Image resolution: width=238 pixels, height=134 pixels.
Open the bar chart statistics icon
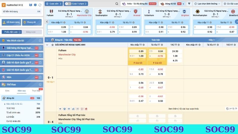click(73, 109)
